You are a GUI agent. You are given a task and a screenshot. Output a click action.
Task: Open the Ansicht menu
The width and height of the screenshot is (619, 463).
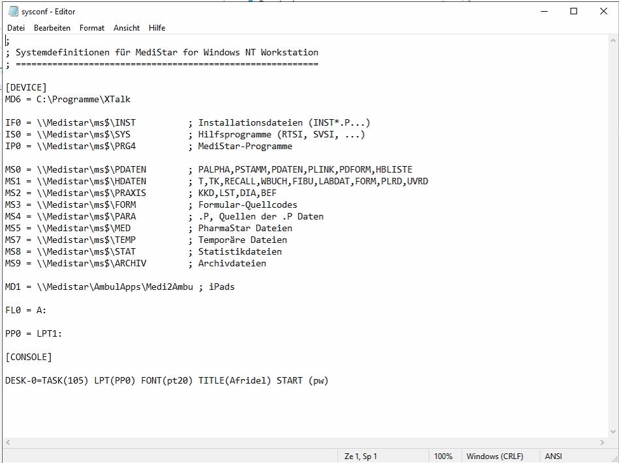point(127,28)
